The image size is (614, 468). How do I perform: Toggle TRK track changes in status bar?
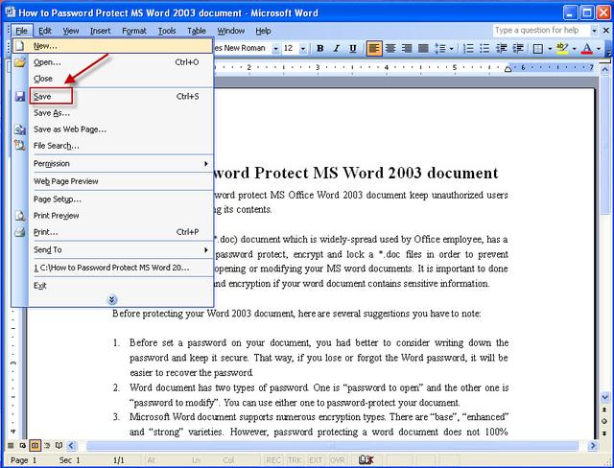click(295, 460)
